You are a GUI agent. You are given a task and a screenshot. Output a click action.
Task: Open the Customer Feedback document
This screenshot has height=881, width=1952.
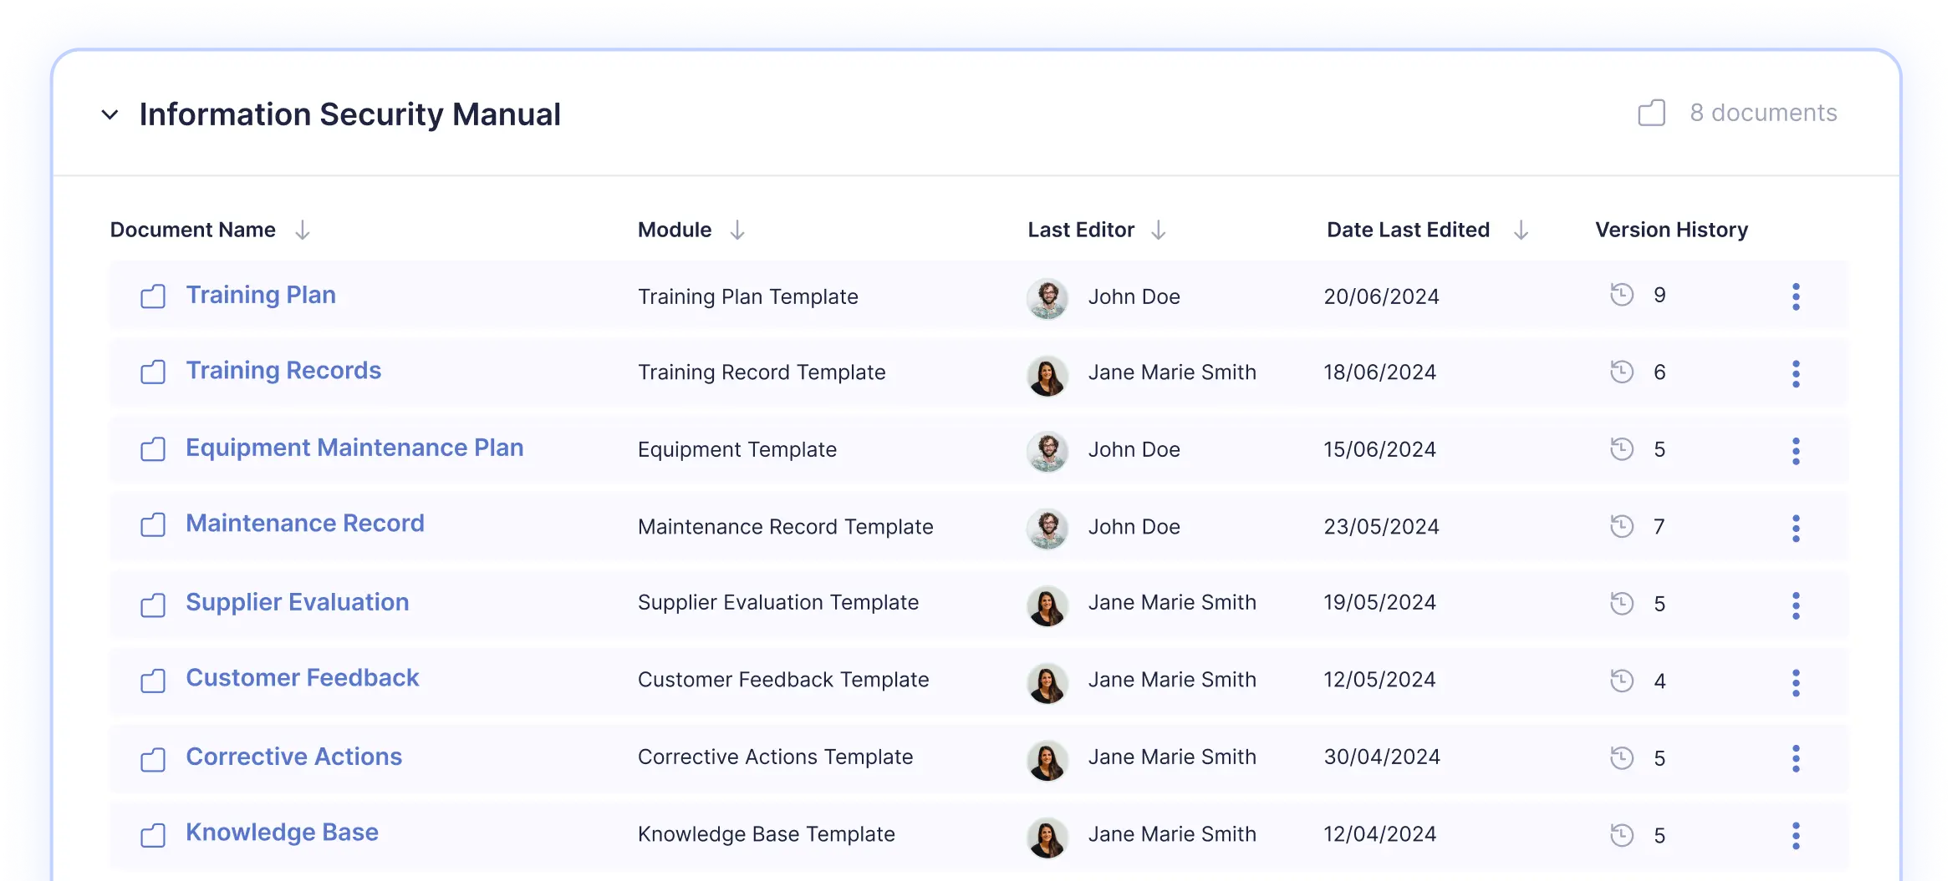[303, 679]
